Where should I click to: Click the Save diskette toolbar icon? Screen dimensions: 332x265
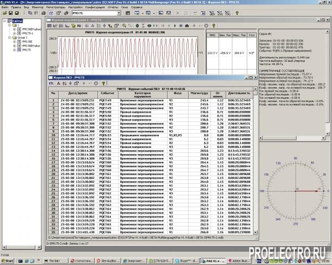click(10, 14)
